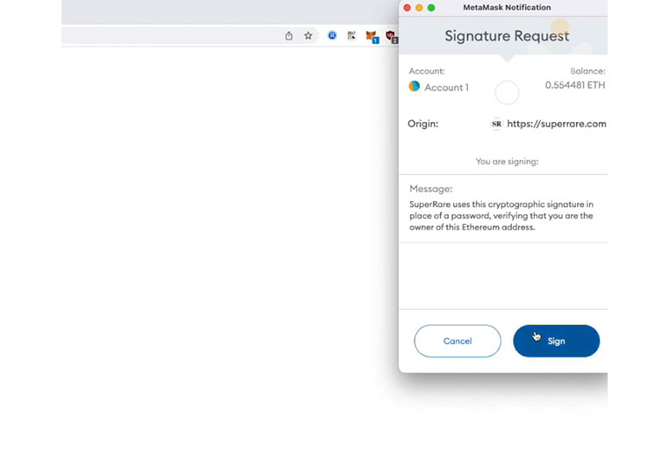Viewport: 670px width, 475px height.
Task: Open the MetaMask fox extension icon
Action: (371, 36)
